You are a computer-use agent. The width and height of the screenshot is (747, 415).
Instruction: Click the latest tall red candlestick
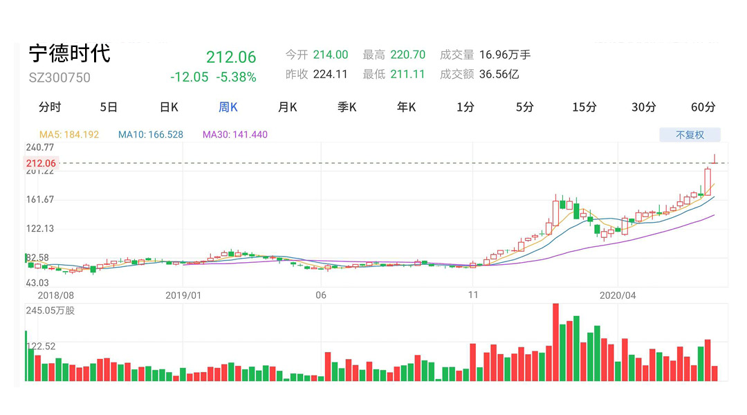[x=708, y=181]
